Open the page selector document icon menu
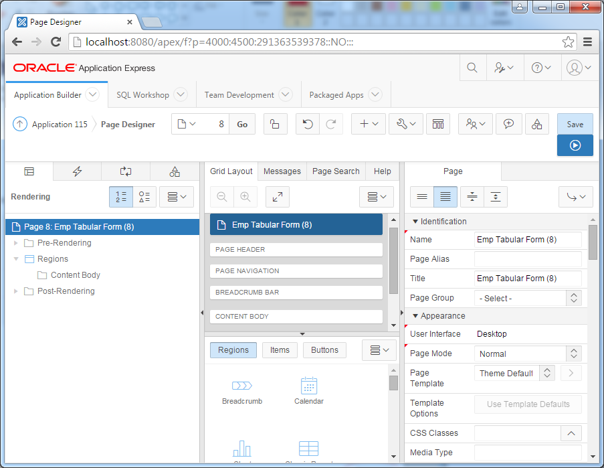Screen dimensions: 604x468 (187, 124)
